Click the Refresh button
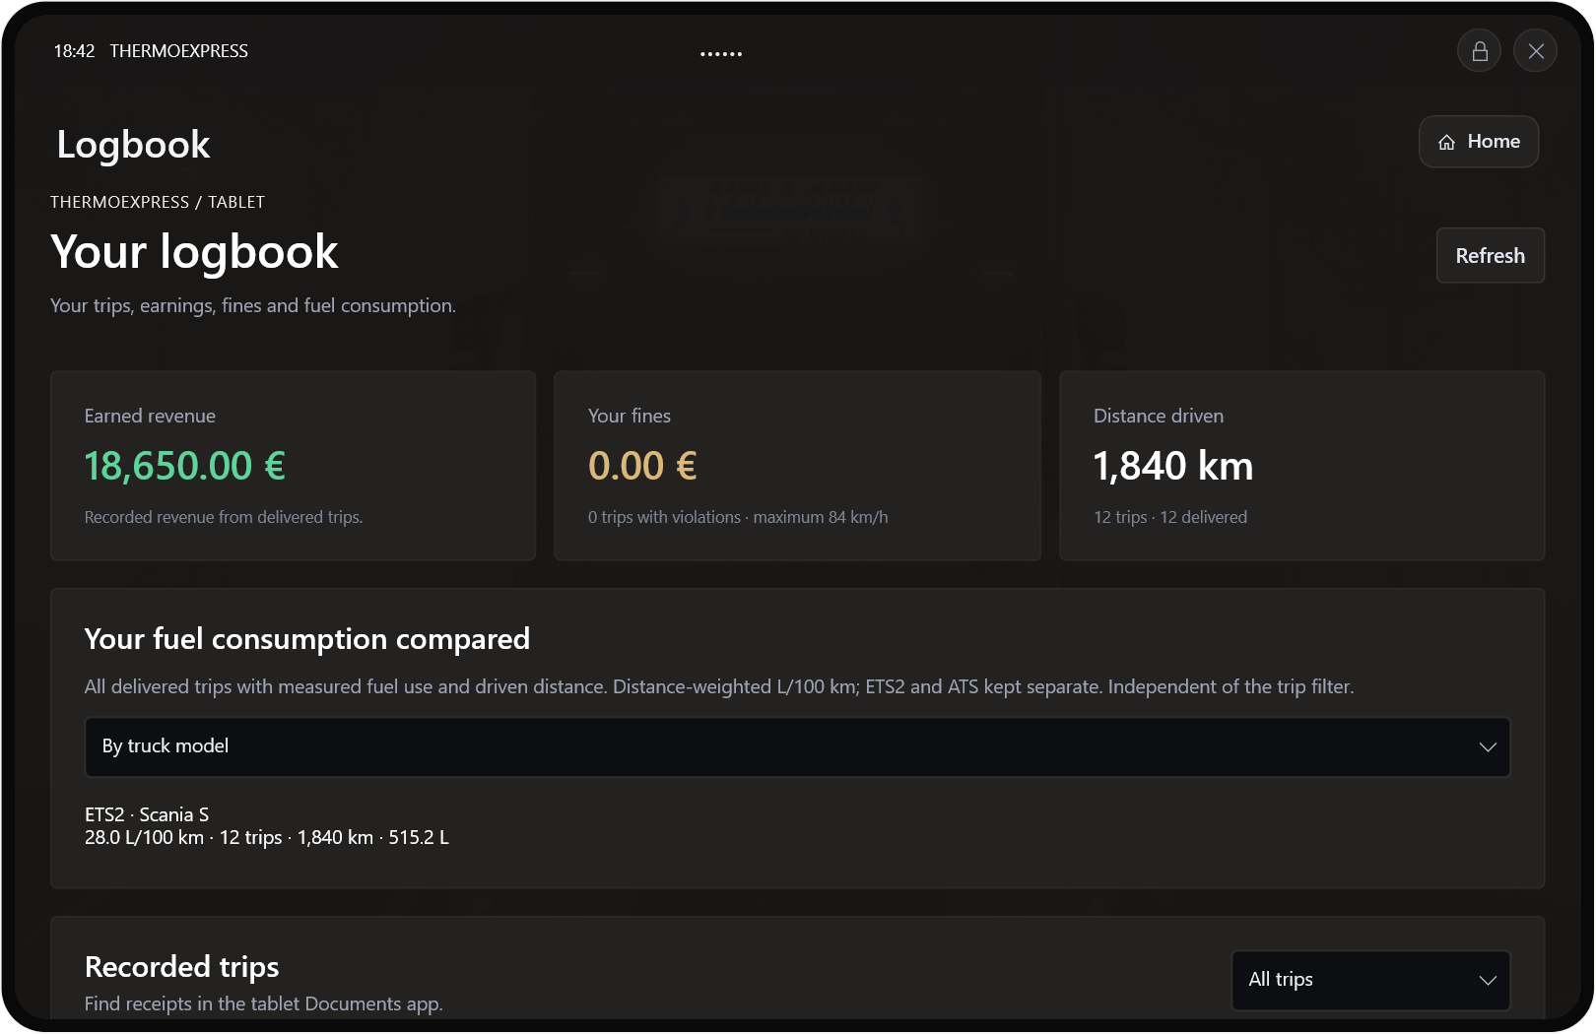This screenshot has width=1596, height=1034. click(x=1490, y=256)
